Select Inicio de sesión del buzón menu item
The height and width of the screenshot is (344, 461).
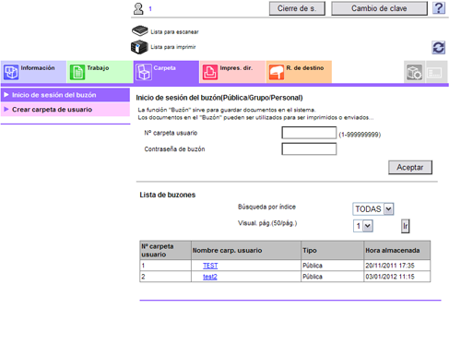point(65,95)
